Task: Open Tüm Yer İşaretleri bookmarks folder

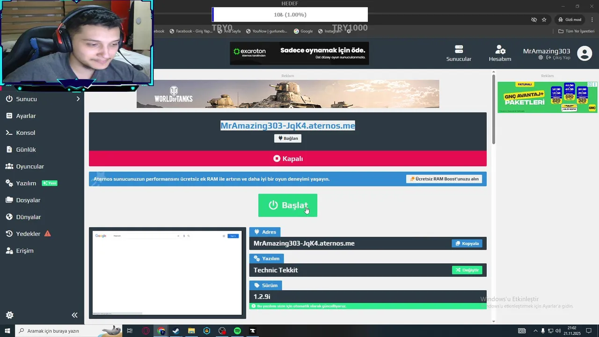Action: click(576, 31)
